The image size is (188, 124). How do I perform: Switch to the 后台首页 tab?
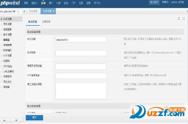pos(33,11)
